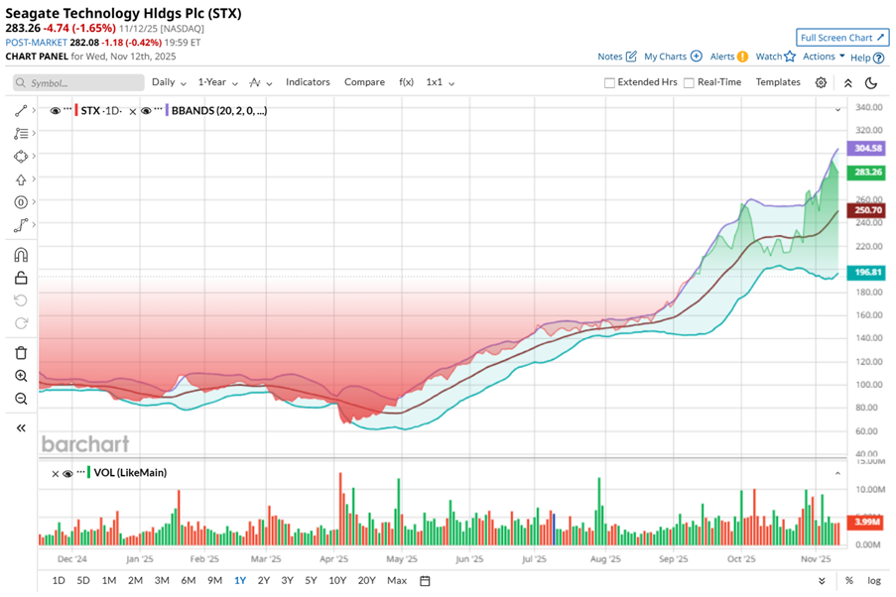Delete drawings with the trash icon
This screenshot has width=896, height=597.
click(x=21, y=353)
